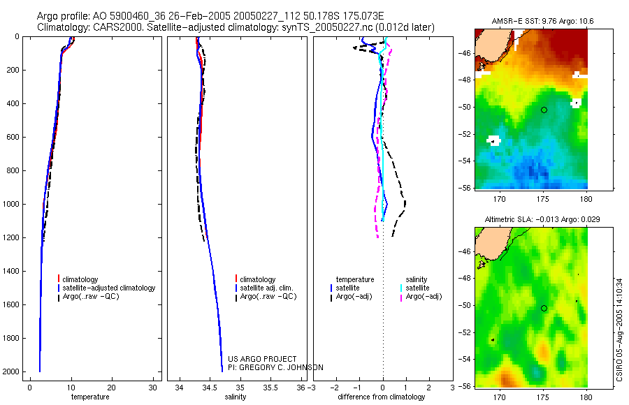
Task: Click SLA map latitude label '-46'
Action: (465, 252)
